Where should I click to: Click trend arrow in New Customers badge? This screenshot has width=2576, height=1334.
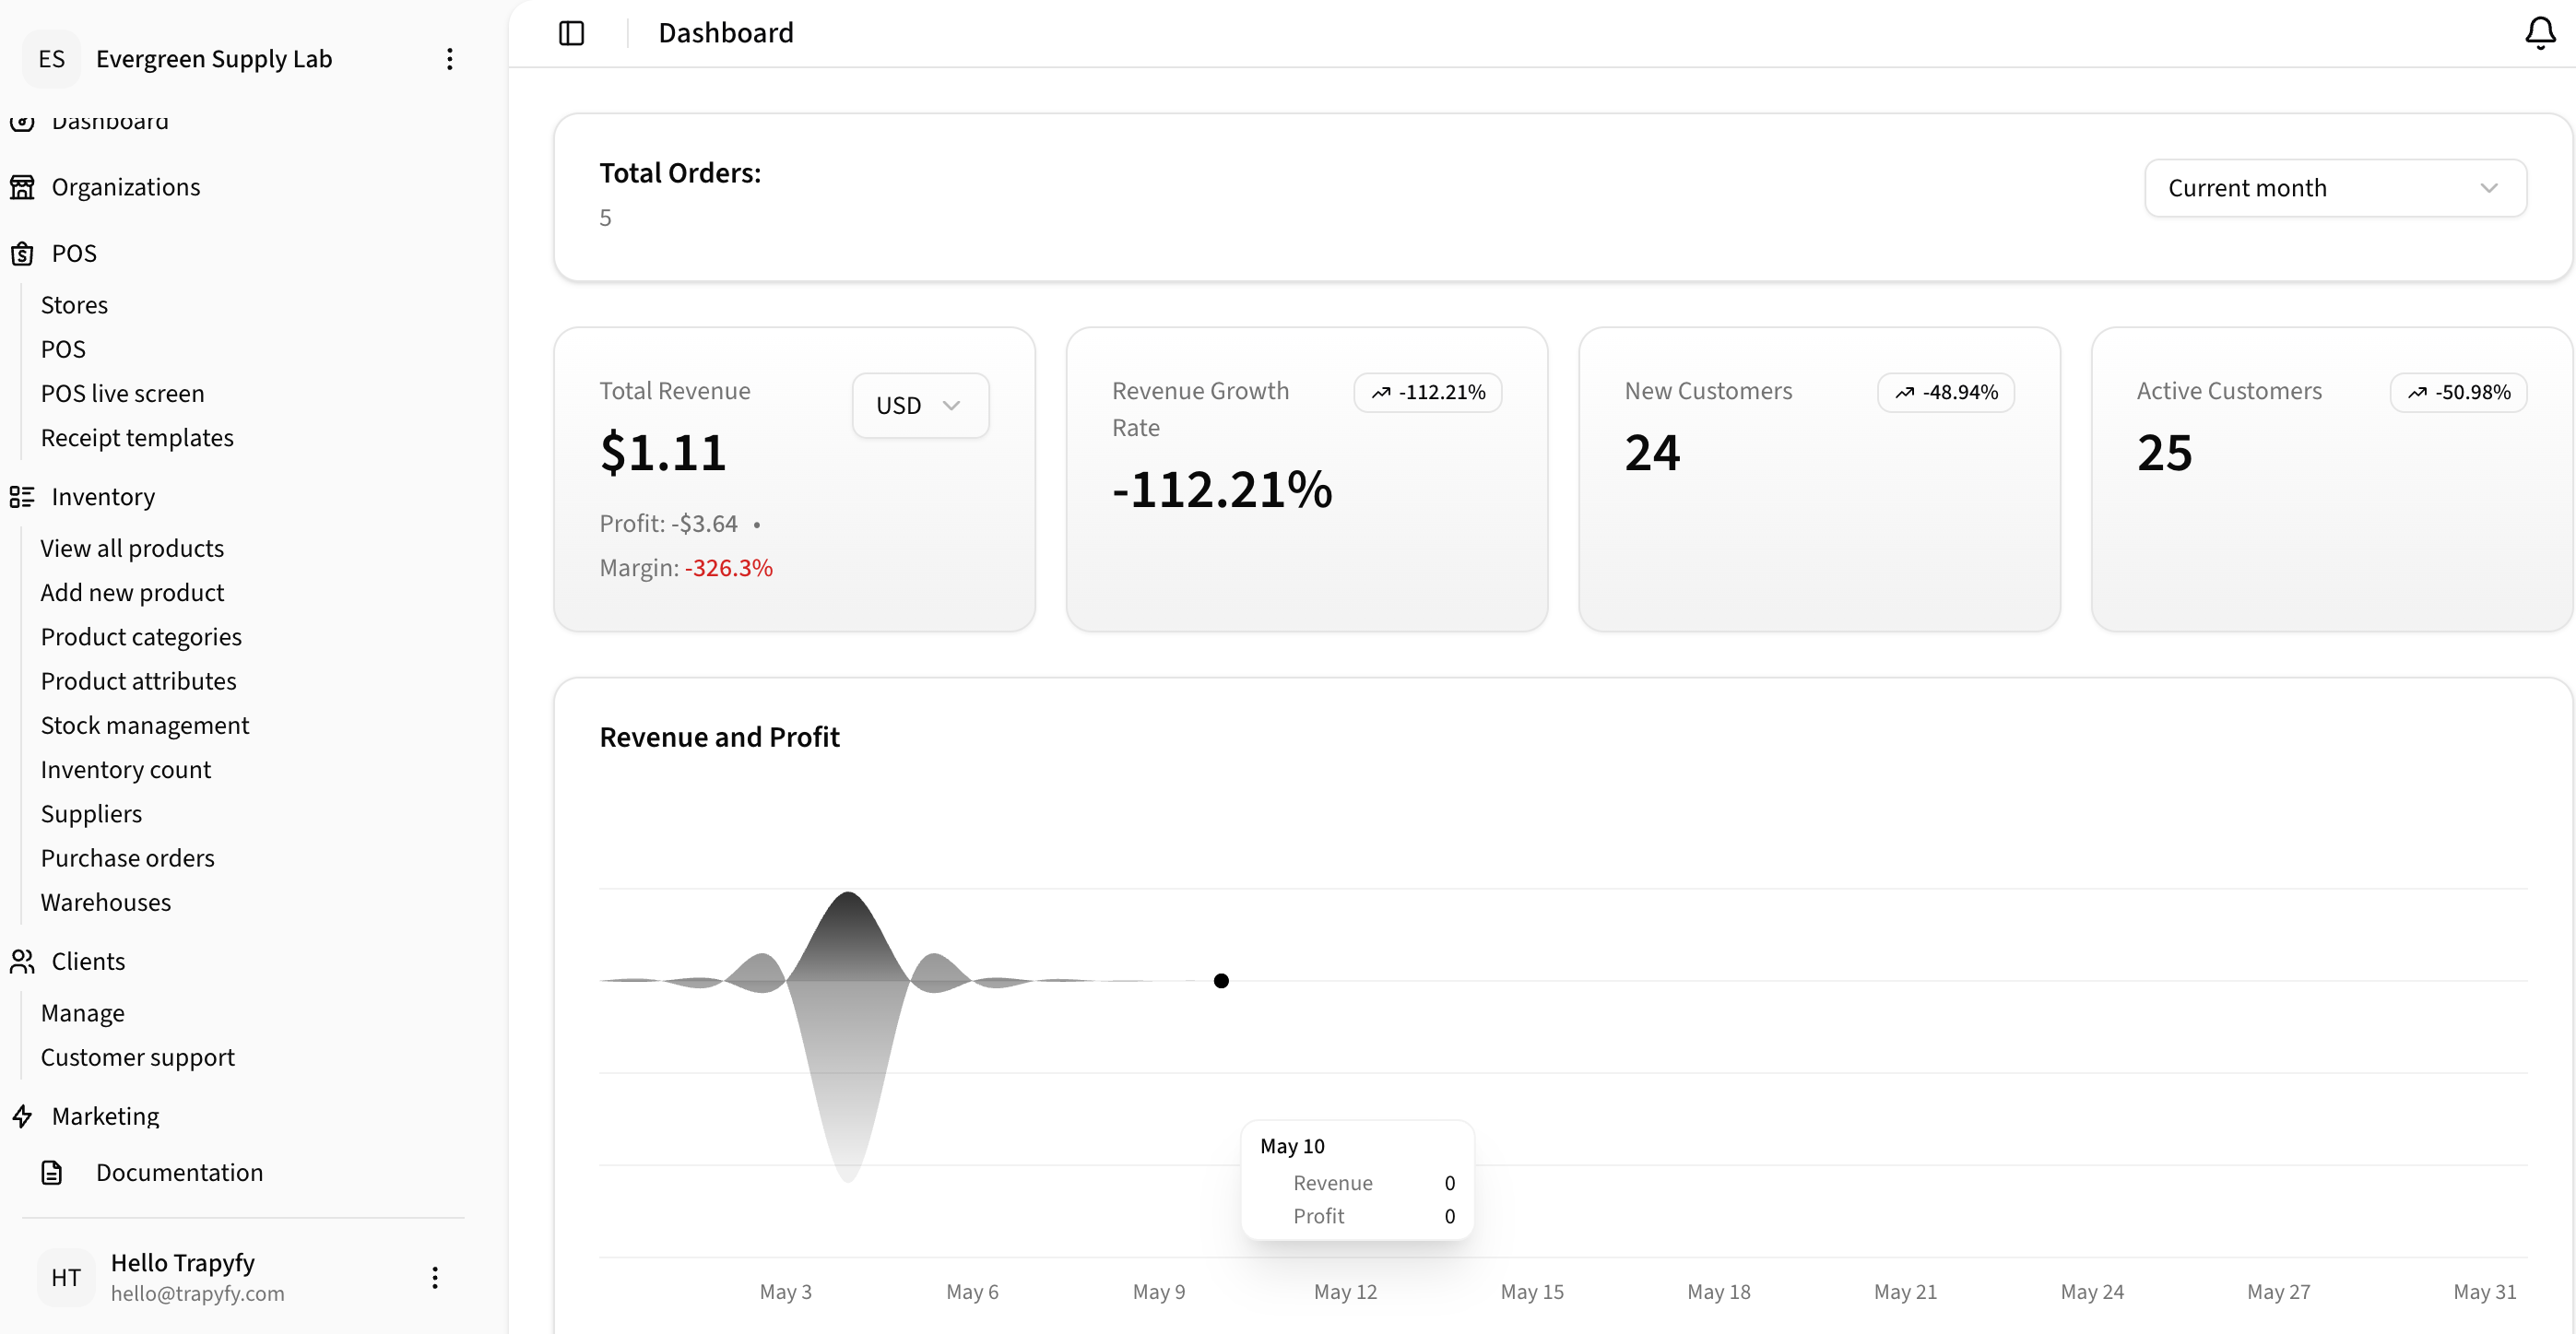click(x=1905, y=393)
